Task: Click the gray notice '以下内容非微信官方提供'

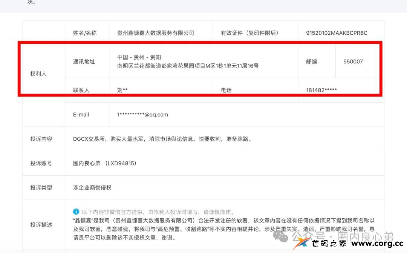Action: [158, 212]
